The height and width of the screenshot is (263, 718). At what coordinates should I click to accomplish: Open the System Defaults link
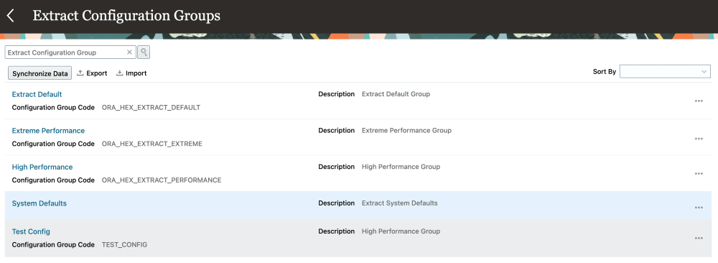(39, 203)
